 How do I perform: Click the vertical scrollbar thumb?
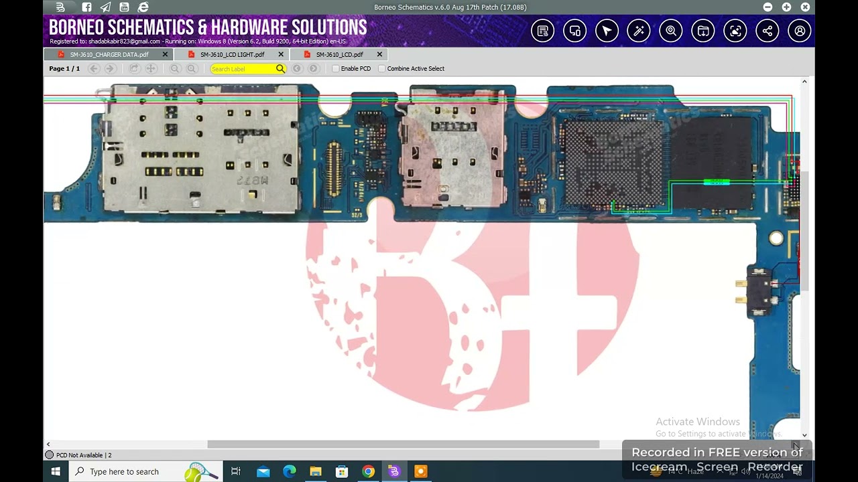(804, 231)
